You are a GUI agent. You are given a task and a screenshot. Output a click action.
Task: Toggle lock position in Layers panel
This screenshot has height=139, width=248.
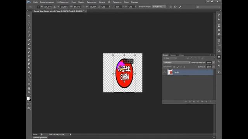click(x=181, y=67)
